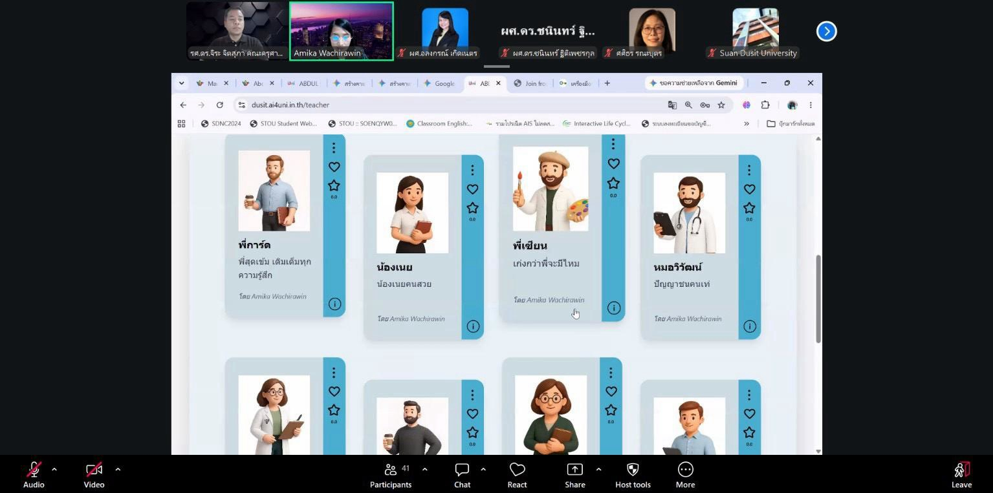The image size is (993, 493).
Task: Open the Participants list
Action: point(391,475)
